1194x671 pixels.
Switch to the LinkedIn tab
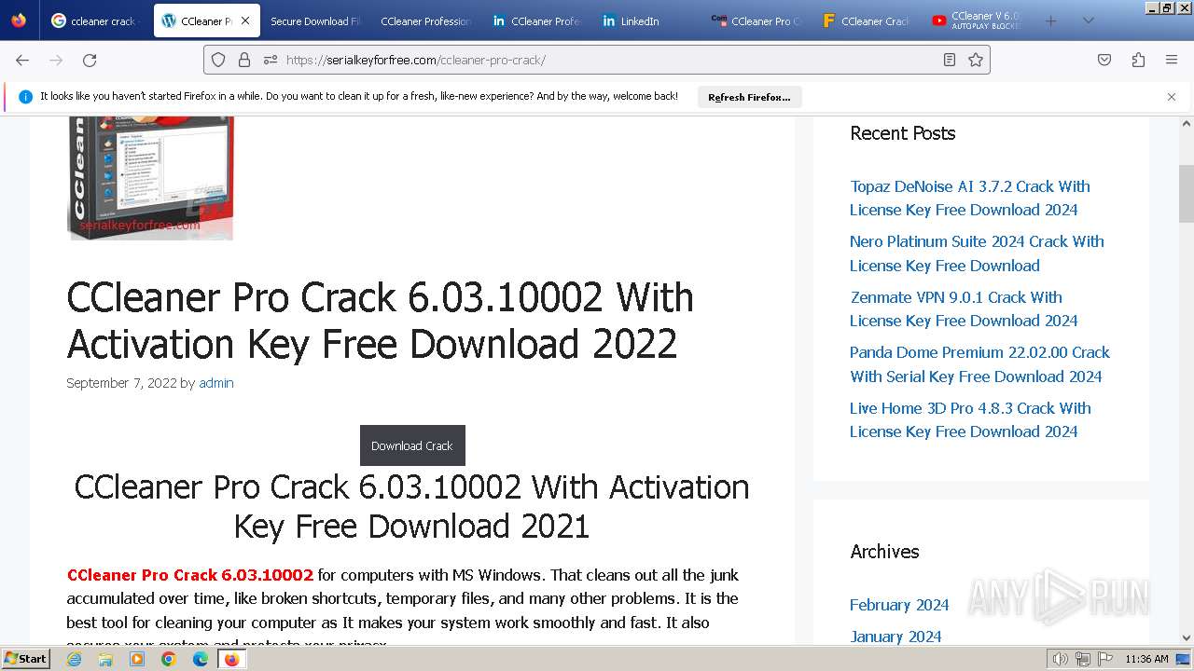click(646, 21)
